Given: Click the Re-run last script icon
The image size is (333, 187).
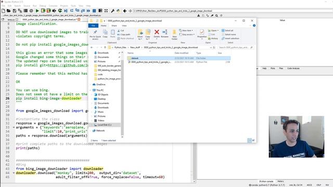Looking at the screenshot, I should click(x=60, y=10).
